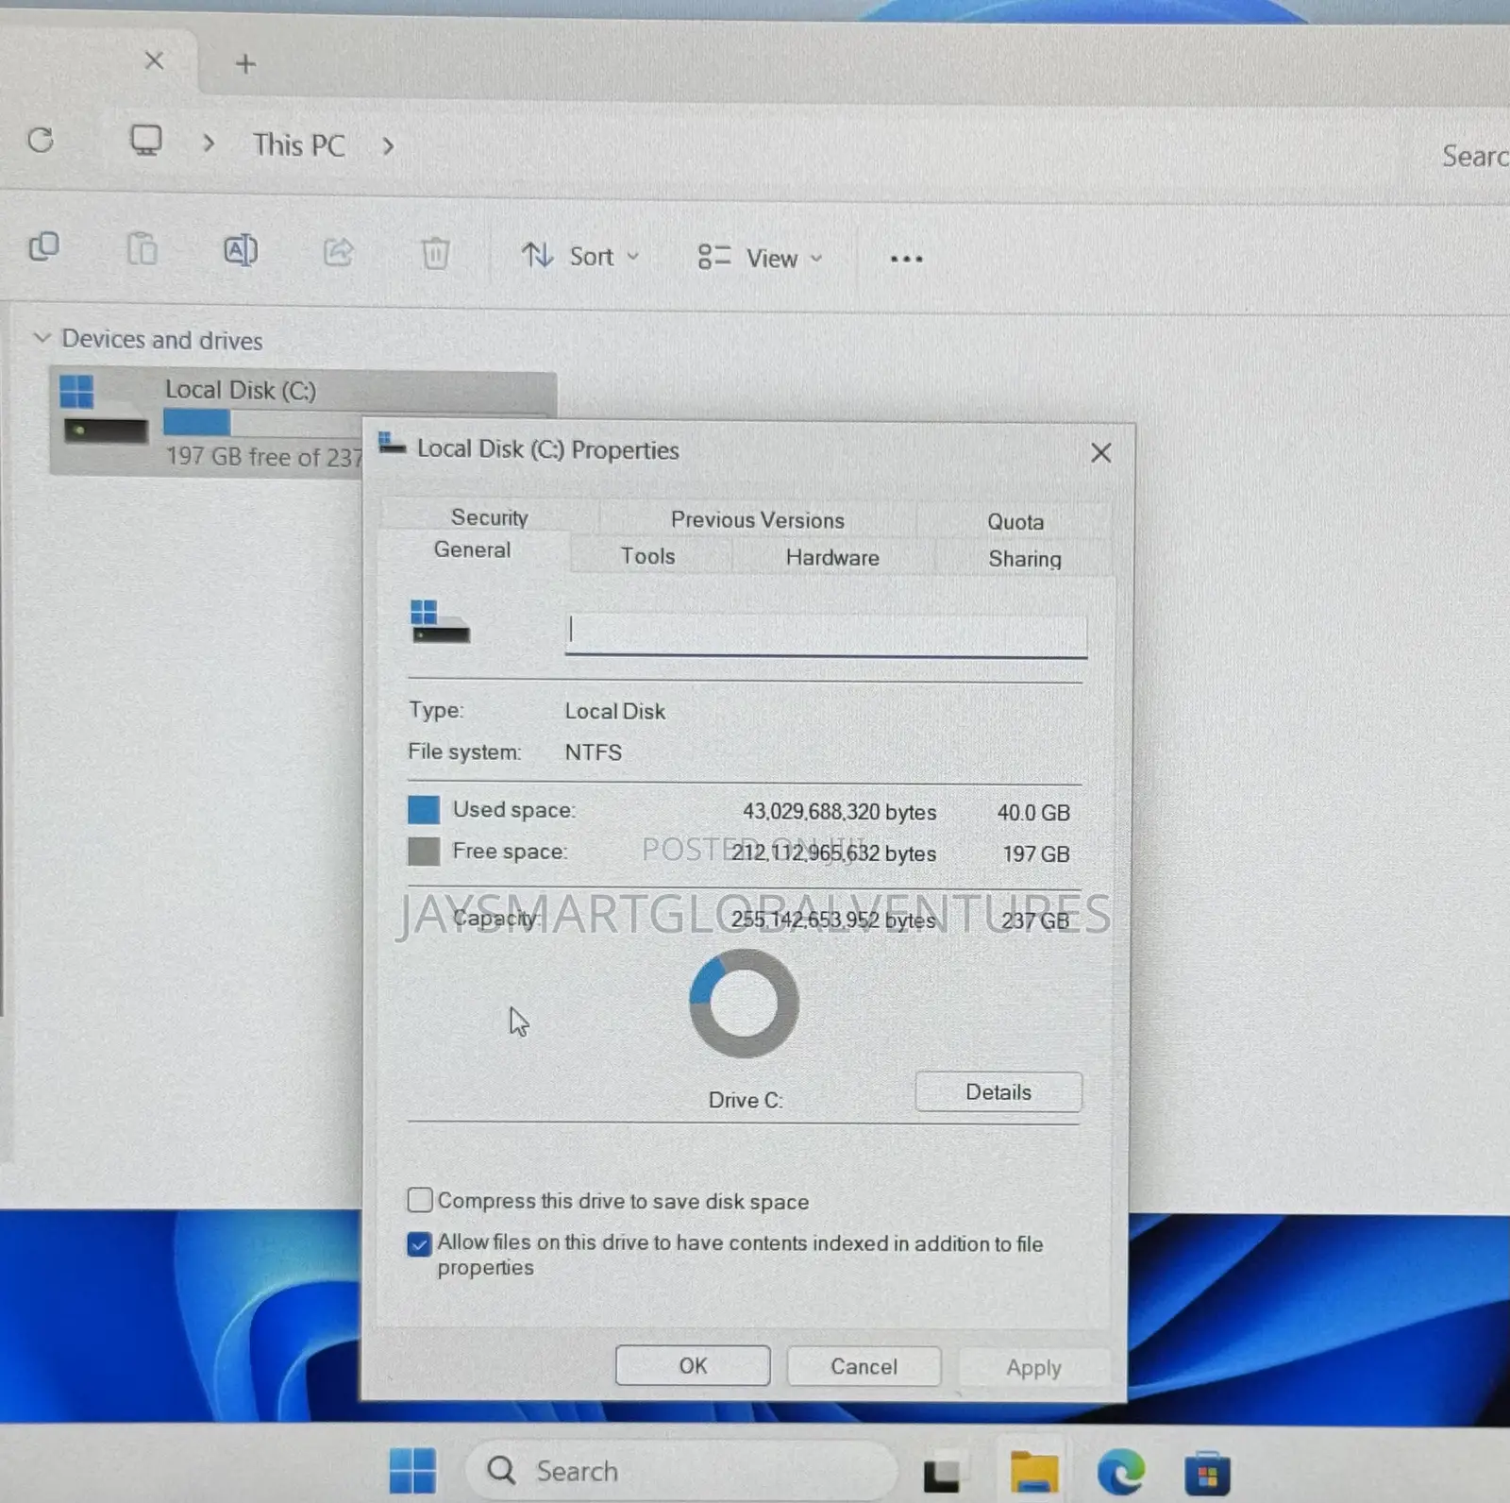The image size is (1510, 1503).
Task: Click the Apply button
Action: pos(1033,1367)
